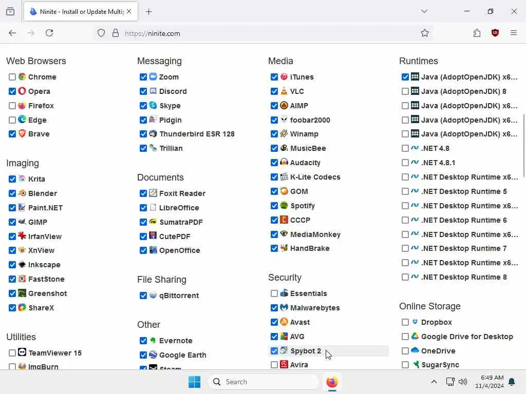Uncheck the Spybot 2 checkbox
Viewport: 526px width, 394px height.
point(274,351)
